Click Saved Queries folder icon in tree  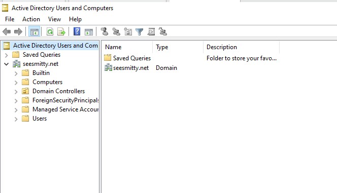16,55
